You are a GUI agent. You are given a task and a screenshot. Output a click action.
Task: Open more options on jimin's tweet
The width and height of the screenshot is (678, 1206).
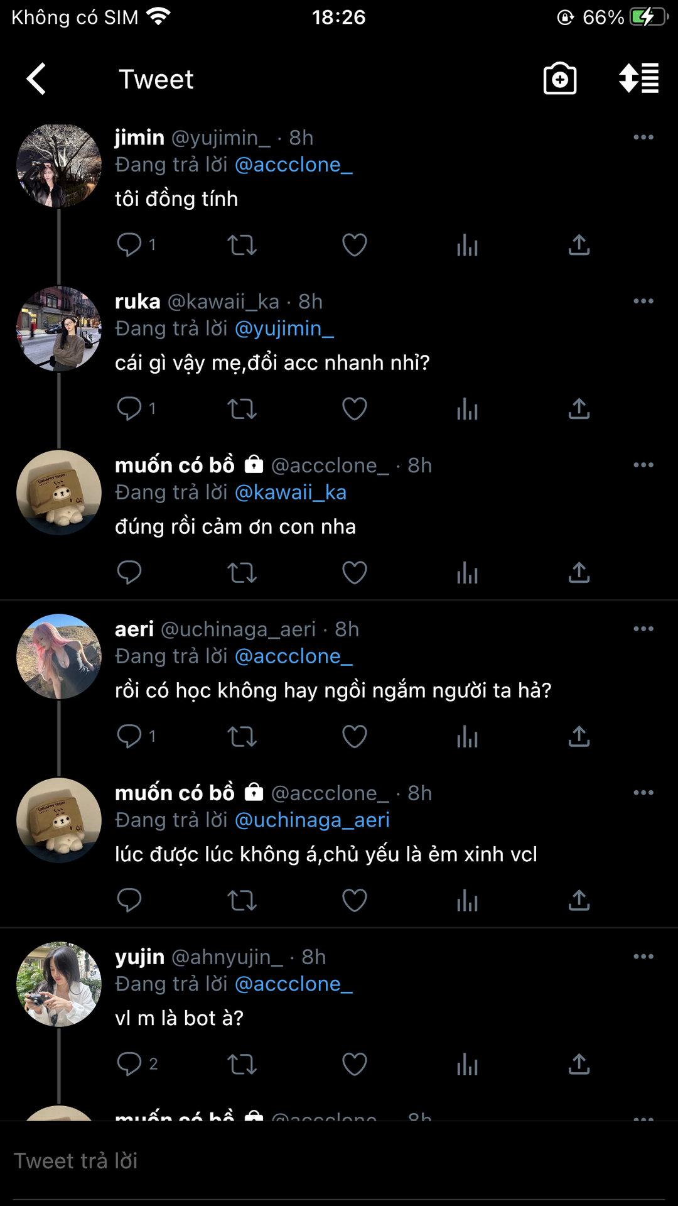tap(643, 137)
